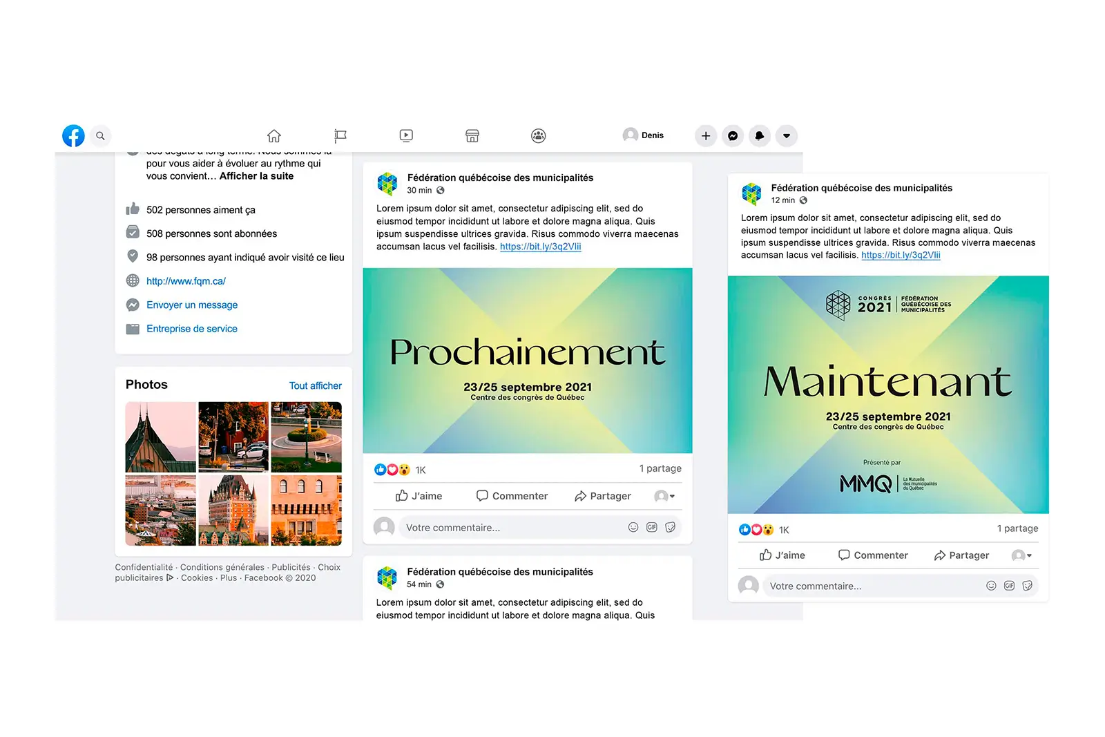Click Tout afficher in Photos

pyautogui.click(x=315, y=385)
